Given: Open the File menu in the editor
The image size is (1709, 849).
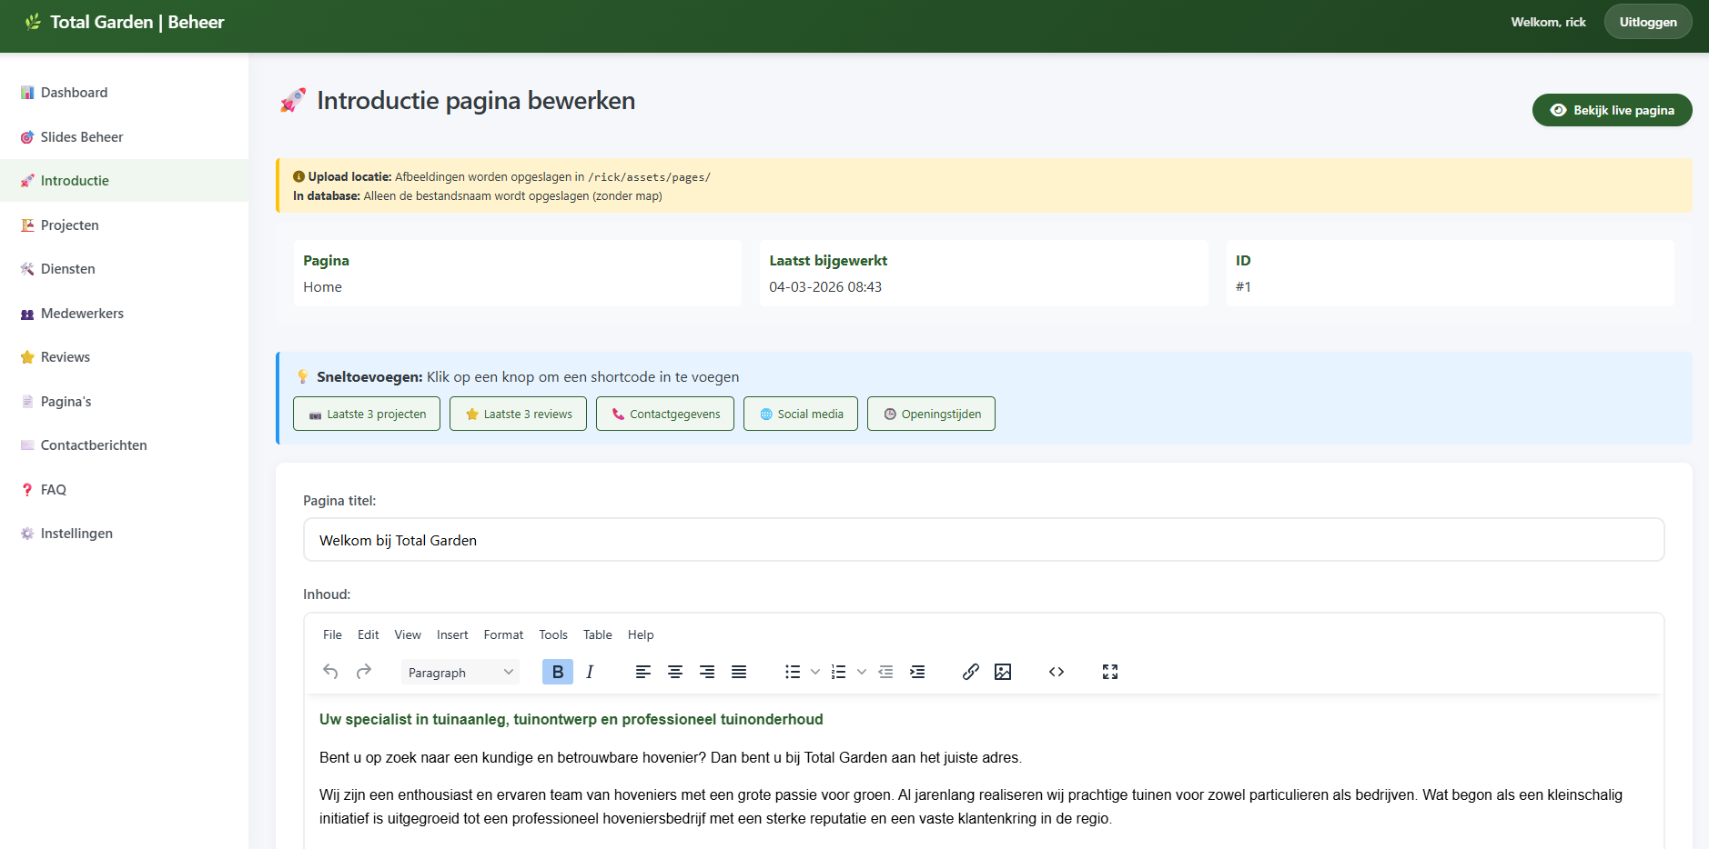Looking at the screenshot, I should click(x=332, y=634).
